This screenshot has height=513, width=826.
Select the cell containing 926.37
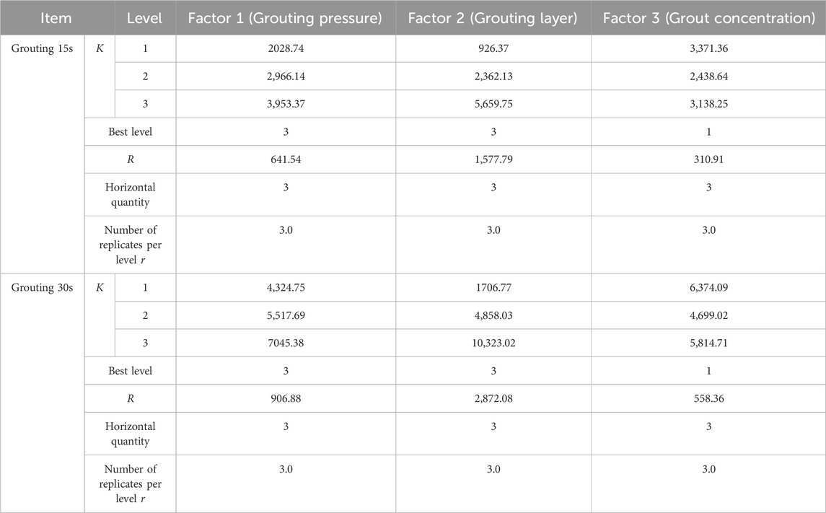(x=493, y=48)
